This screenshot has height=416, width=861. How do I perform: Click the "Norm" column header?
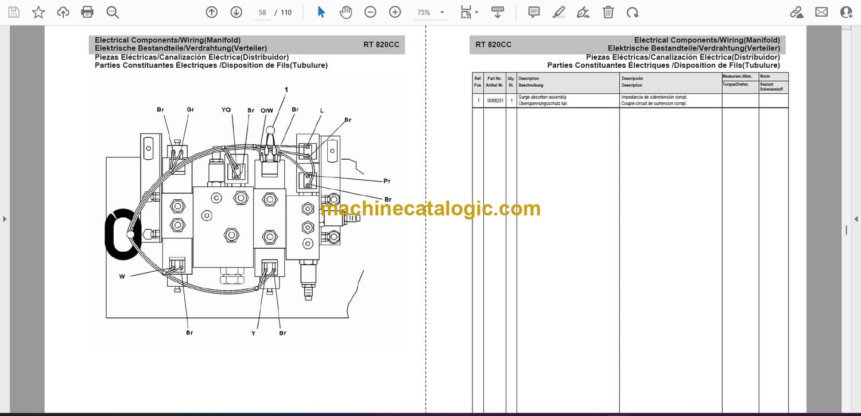(765, 76)
